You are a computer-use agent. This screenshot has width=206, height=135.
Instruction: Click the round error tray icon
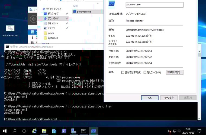[x=179, y=131]
